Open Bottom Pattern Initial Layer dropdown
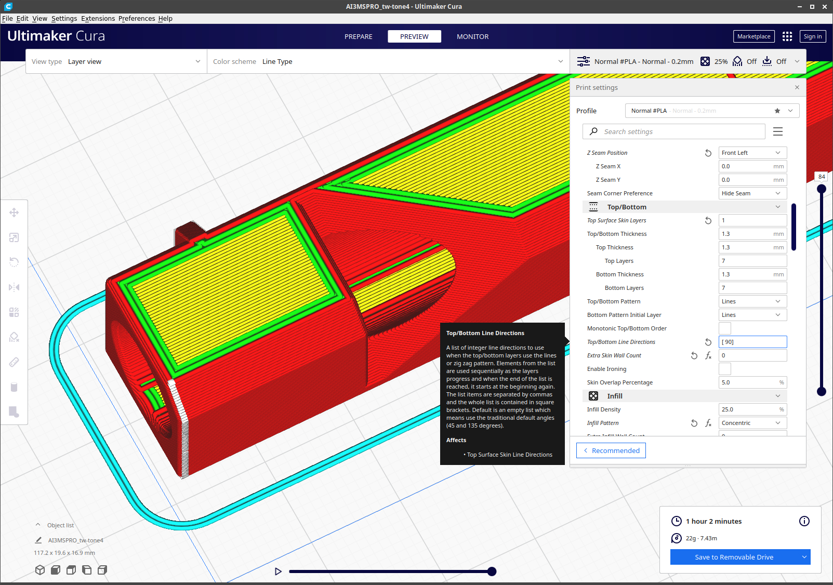 (x=753, y=315)
